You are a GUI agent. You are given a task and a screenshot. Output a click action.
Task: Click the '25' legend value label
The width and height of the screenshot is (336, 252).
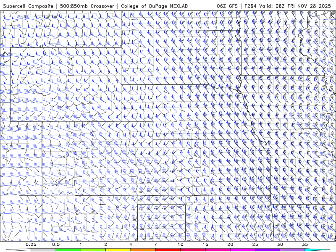point(255,244)
